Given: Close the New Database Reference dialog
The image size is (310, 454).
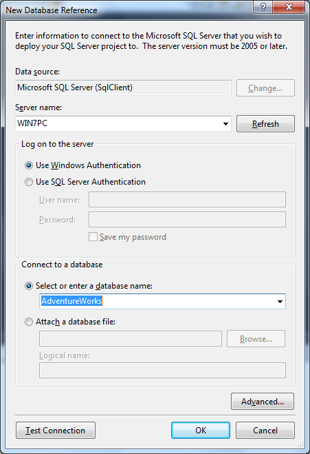Looking at the screenshot, I should pos(289,7).
